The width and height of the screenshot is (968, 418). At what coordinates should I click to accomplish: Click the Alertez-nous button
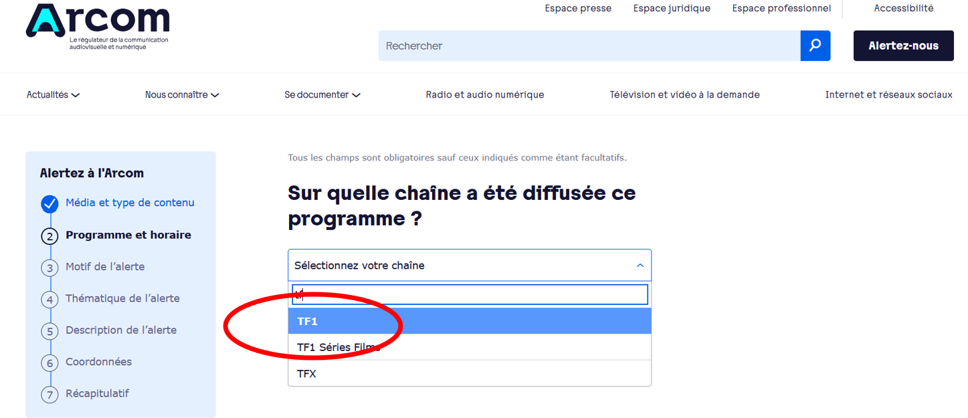pyautogui.click(x=903, y=45)
